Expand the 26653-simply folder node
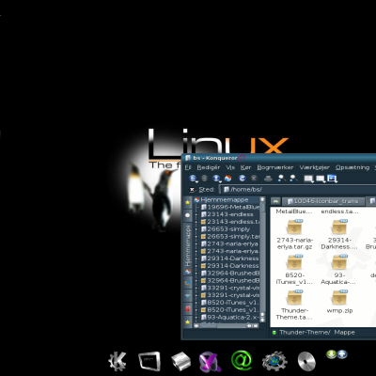Image resolution: width=376 pixels, height=376 pixels. tap(196, 229)
